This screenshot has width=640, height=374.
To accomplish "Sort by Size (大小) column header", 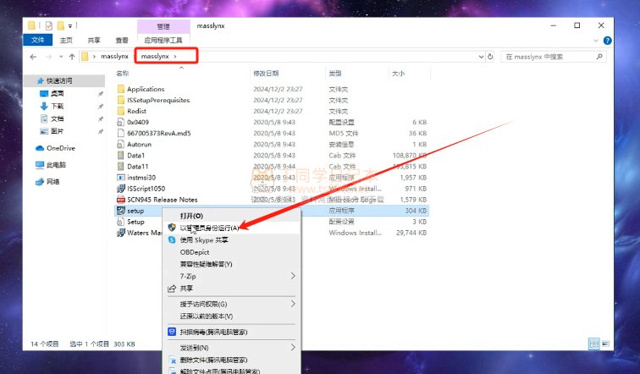I will pos(399,73).
